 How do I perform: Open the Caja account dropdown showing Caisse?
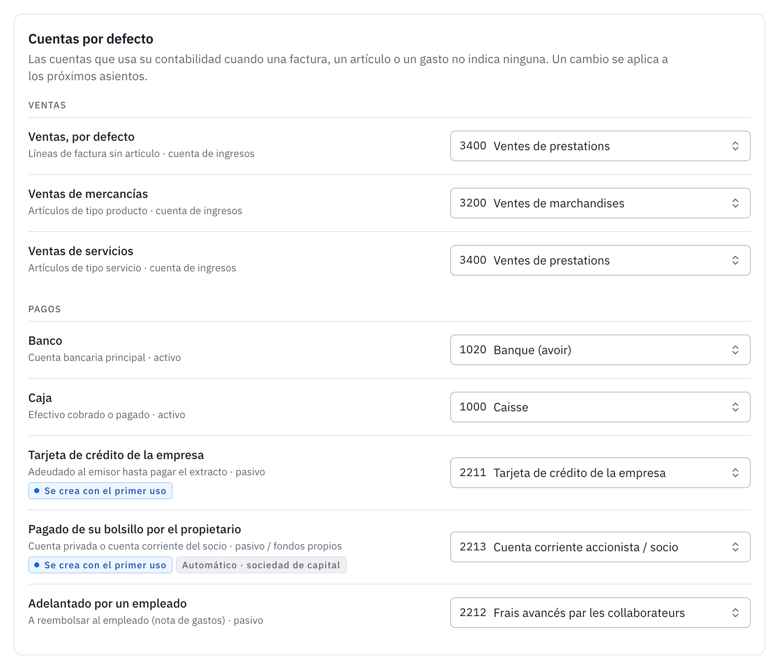pos(600,407)
